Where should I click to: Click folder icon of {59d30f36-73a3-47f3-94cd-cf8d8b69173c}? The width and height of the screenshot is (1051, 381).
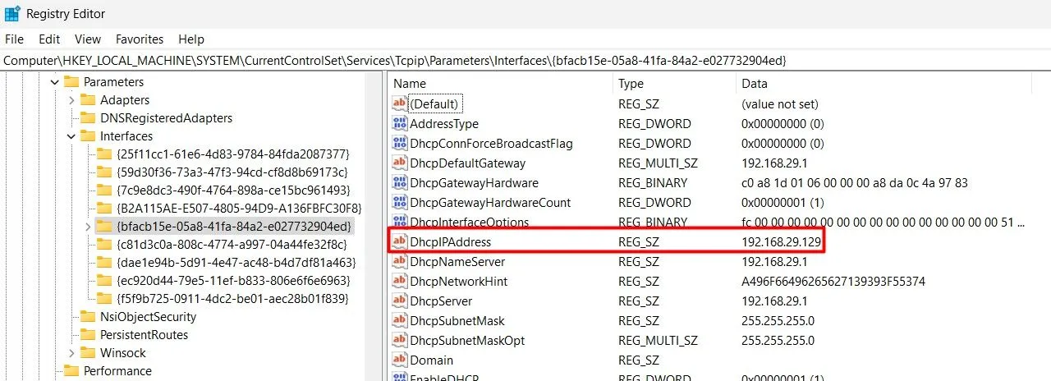click(x=104, y=172)
